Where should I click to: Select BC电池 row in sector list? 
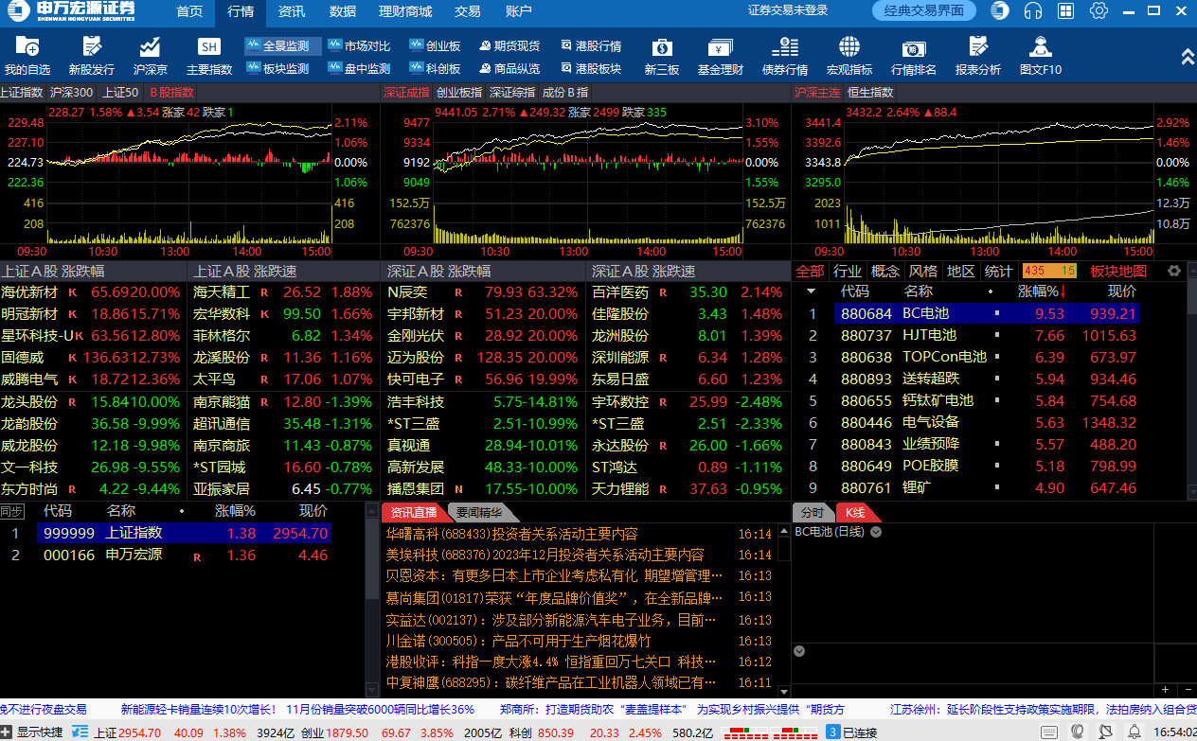pos(988,313)
